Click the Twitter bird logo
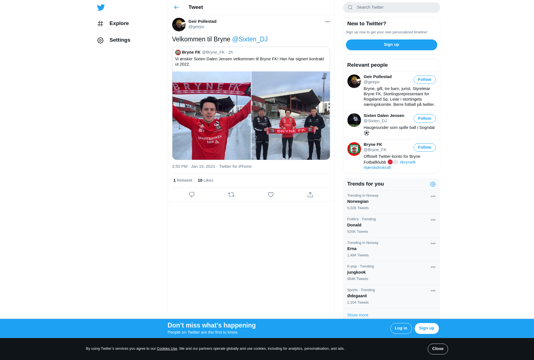Screen dimensions: 534x360 click(101, 7)
